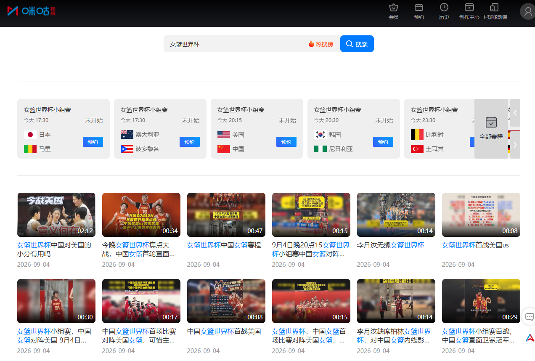Click 今天 20:15 match time
Image resolution: width=535 pixels, height=361 pixels.
(x=230, y=120)
